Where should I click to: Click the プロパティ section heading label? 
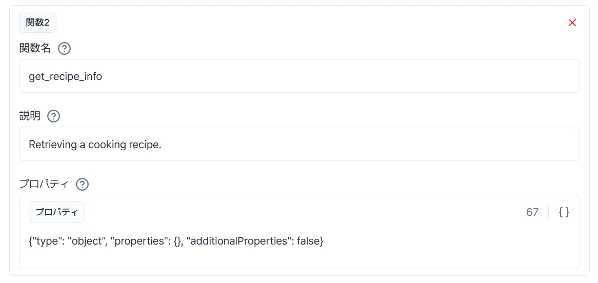tap(44, 184)
